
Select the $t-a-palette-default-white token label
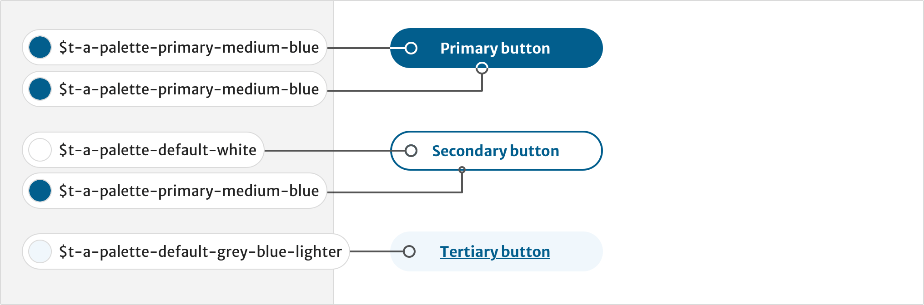click(x=157, y=150)
